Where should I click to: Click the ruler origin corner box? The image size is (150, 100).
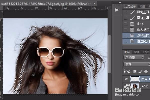1,8
